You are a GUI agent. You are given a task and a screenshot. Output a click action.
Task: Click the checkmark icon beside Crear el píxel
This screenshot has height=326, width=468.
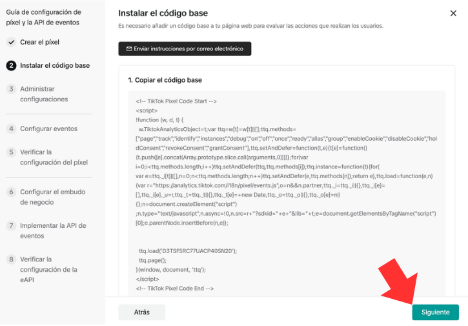pos(11,42)
